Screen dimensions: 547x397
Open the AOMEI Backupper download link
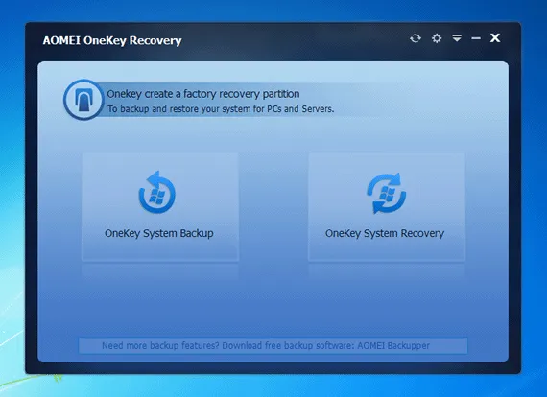pyautogui.click(x=273, y=345)
